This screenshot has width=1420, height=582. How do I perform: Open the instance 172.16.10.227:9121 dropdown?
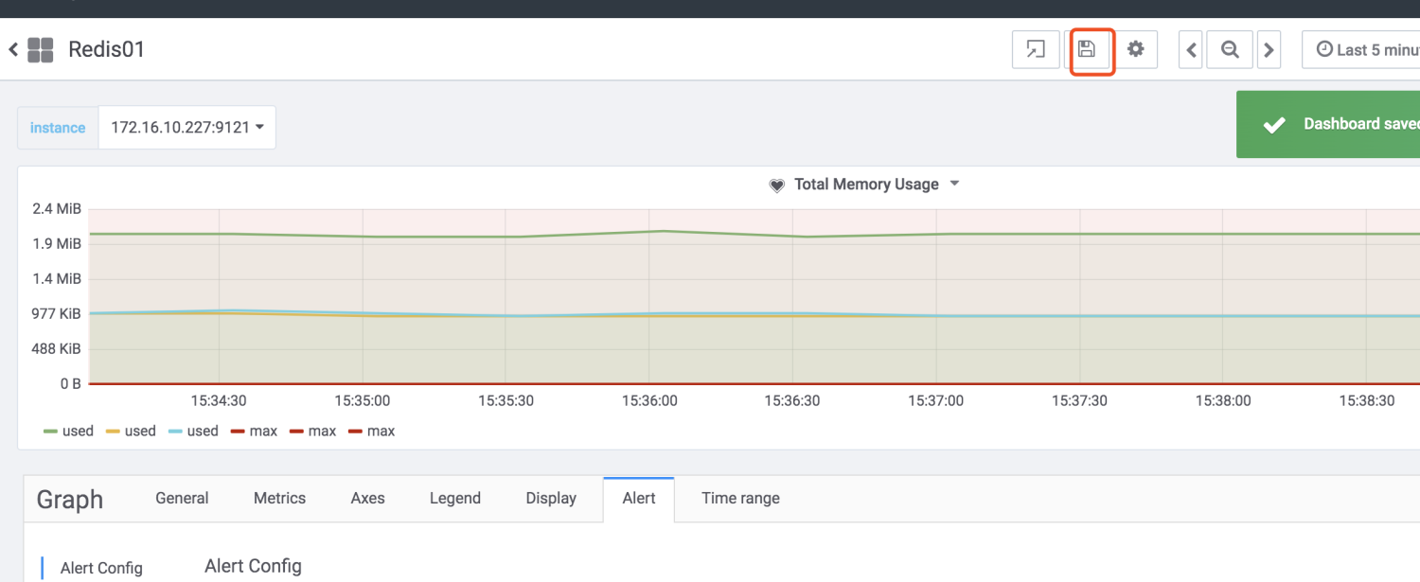pos(186,127)
